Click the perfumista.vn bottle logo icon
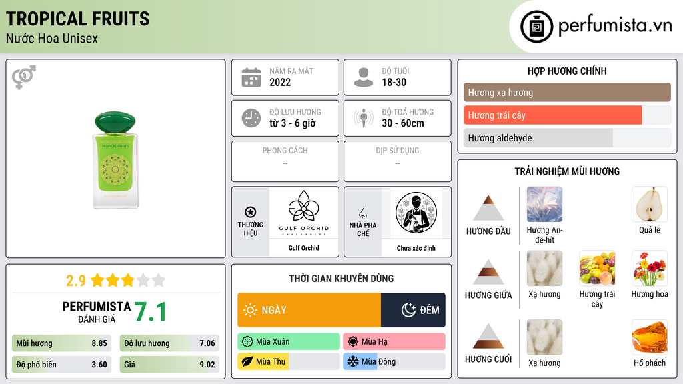The height and width of the screenshot is (384, 683). tap(536, 27)
